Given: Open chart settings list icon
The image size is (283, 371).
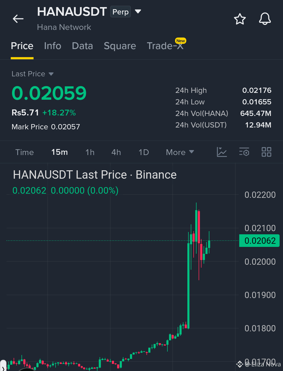Looking at the screenshot, I should tap(244, 152).
